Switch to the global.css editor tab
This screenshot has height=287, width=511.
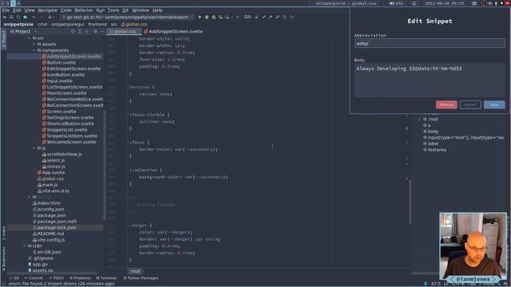click(125, 32)
